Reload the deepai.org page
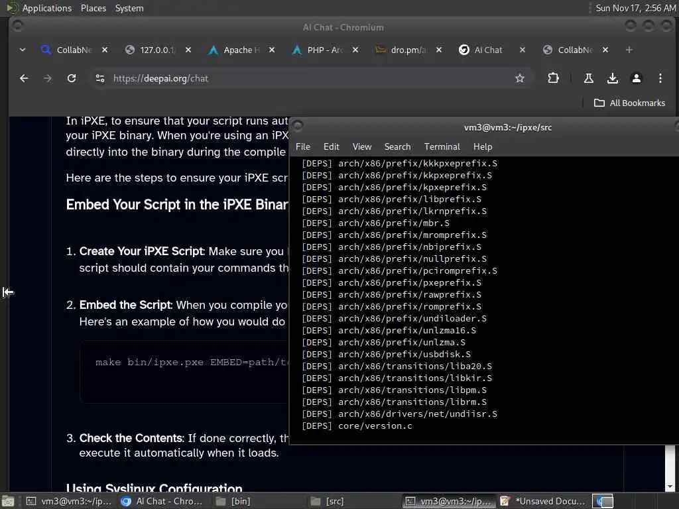679x509 pixels. click(72, 78)
